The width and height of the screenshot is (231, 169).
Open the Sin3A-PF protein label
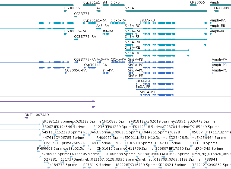point(143,87)
